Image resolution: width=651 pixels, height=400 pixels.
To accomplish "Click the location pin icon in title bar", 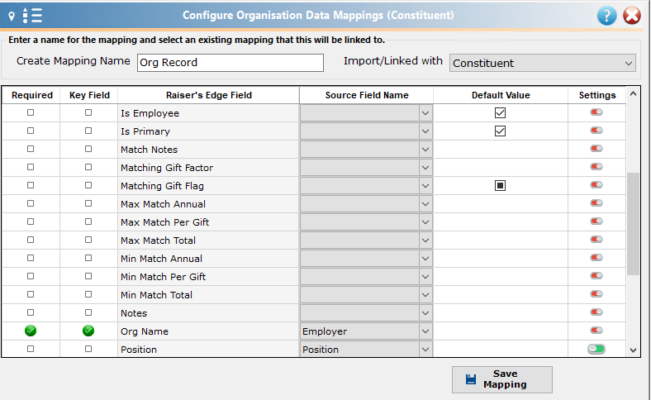I will coord(12,17).
